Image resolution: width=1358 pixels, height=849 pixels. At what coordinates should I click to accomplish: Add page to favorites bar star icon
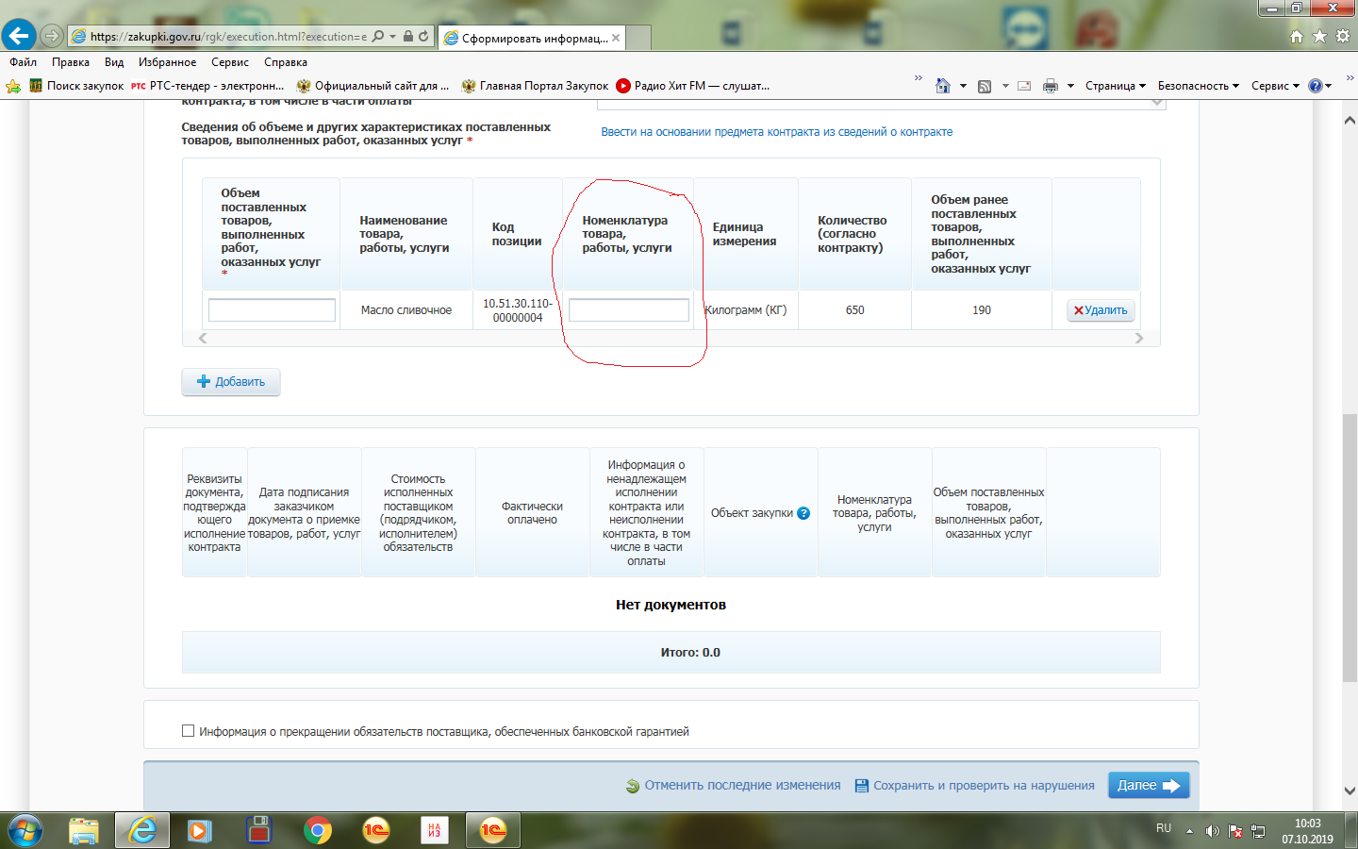(x=13, y=86)
